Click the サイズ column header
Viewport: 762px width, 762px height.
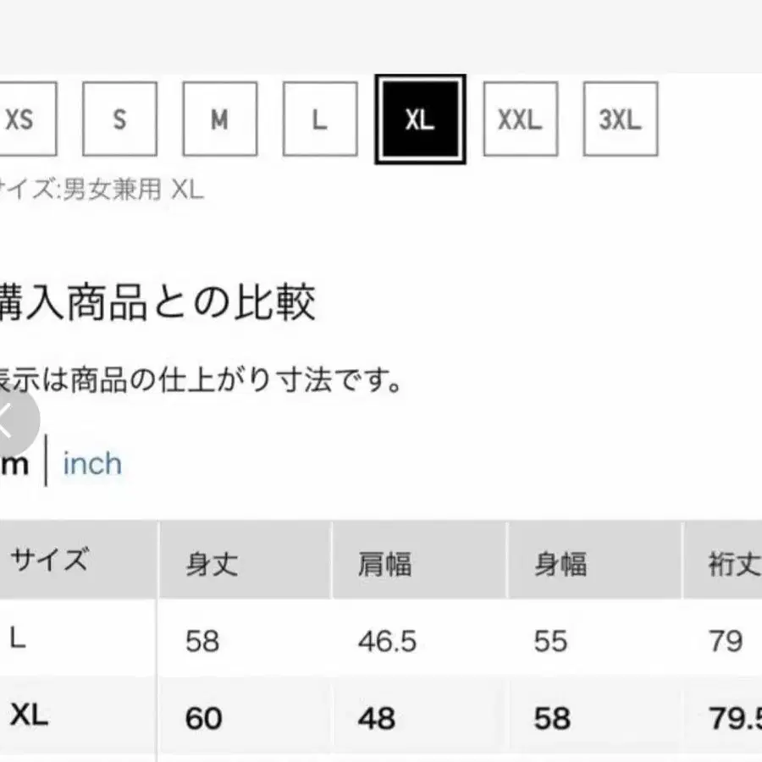51,560
